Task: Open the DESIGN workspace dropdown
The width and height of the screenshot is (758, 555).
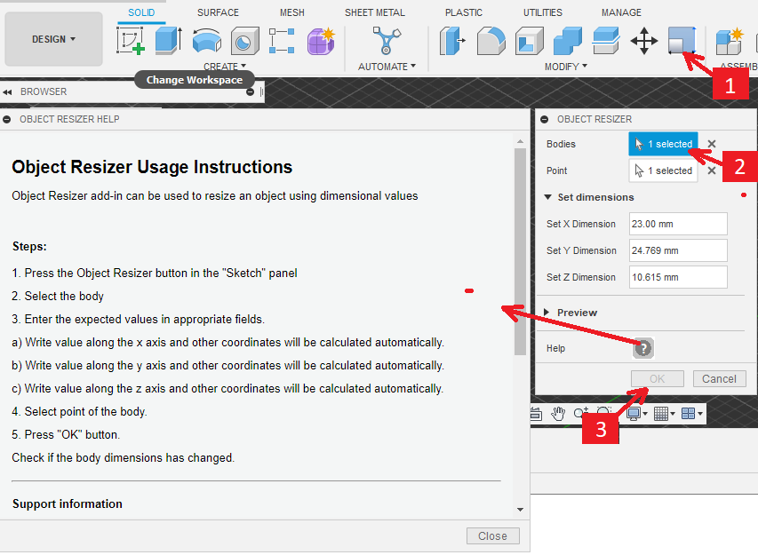Action: [x=53, y=39]
